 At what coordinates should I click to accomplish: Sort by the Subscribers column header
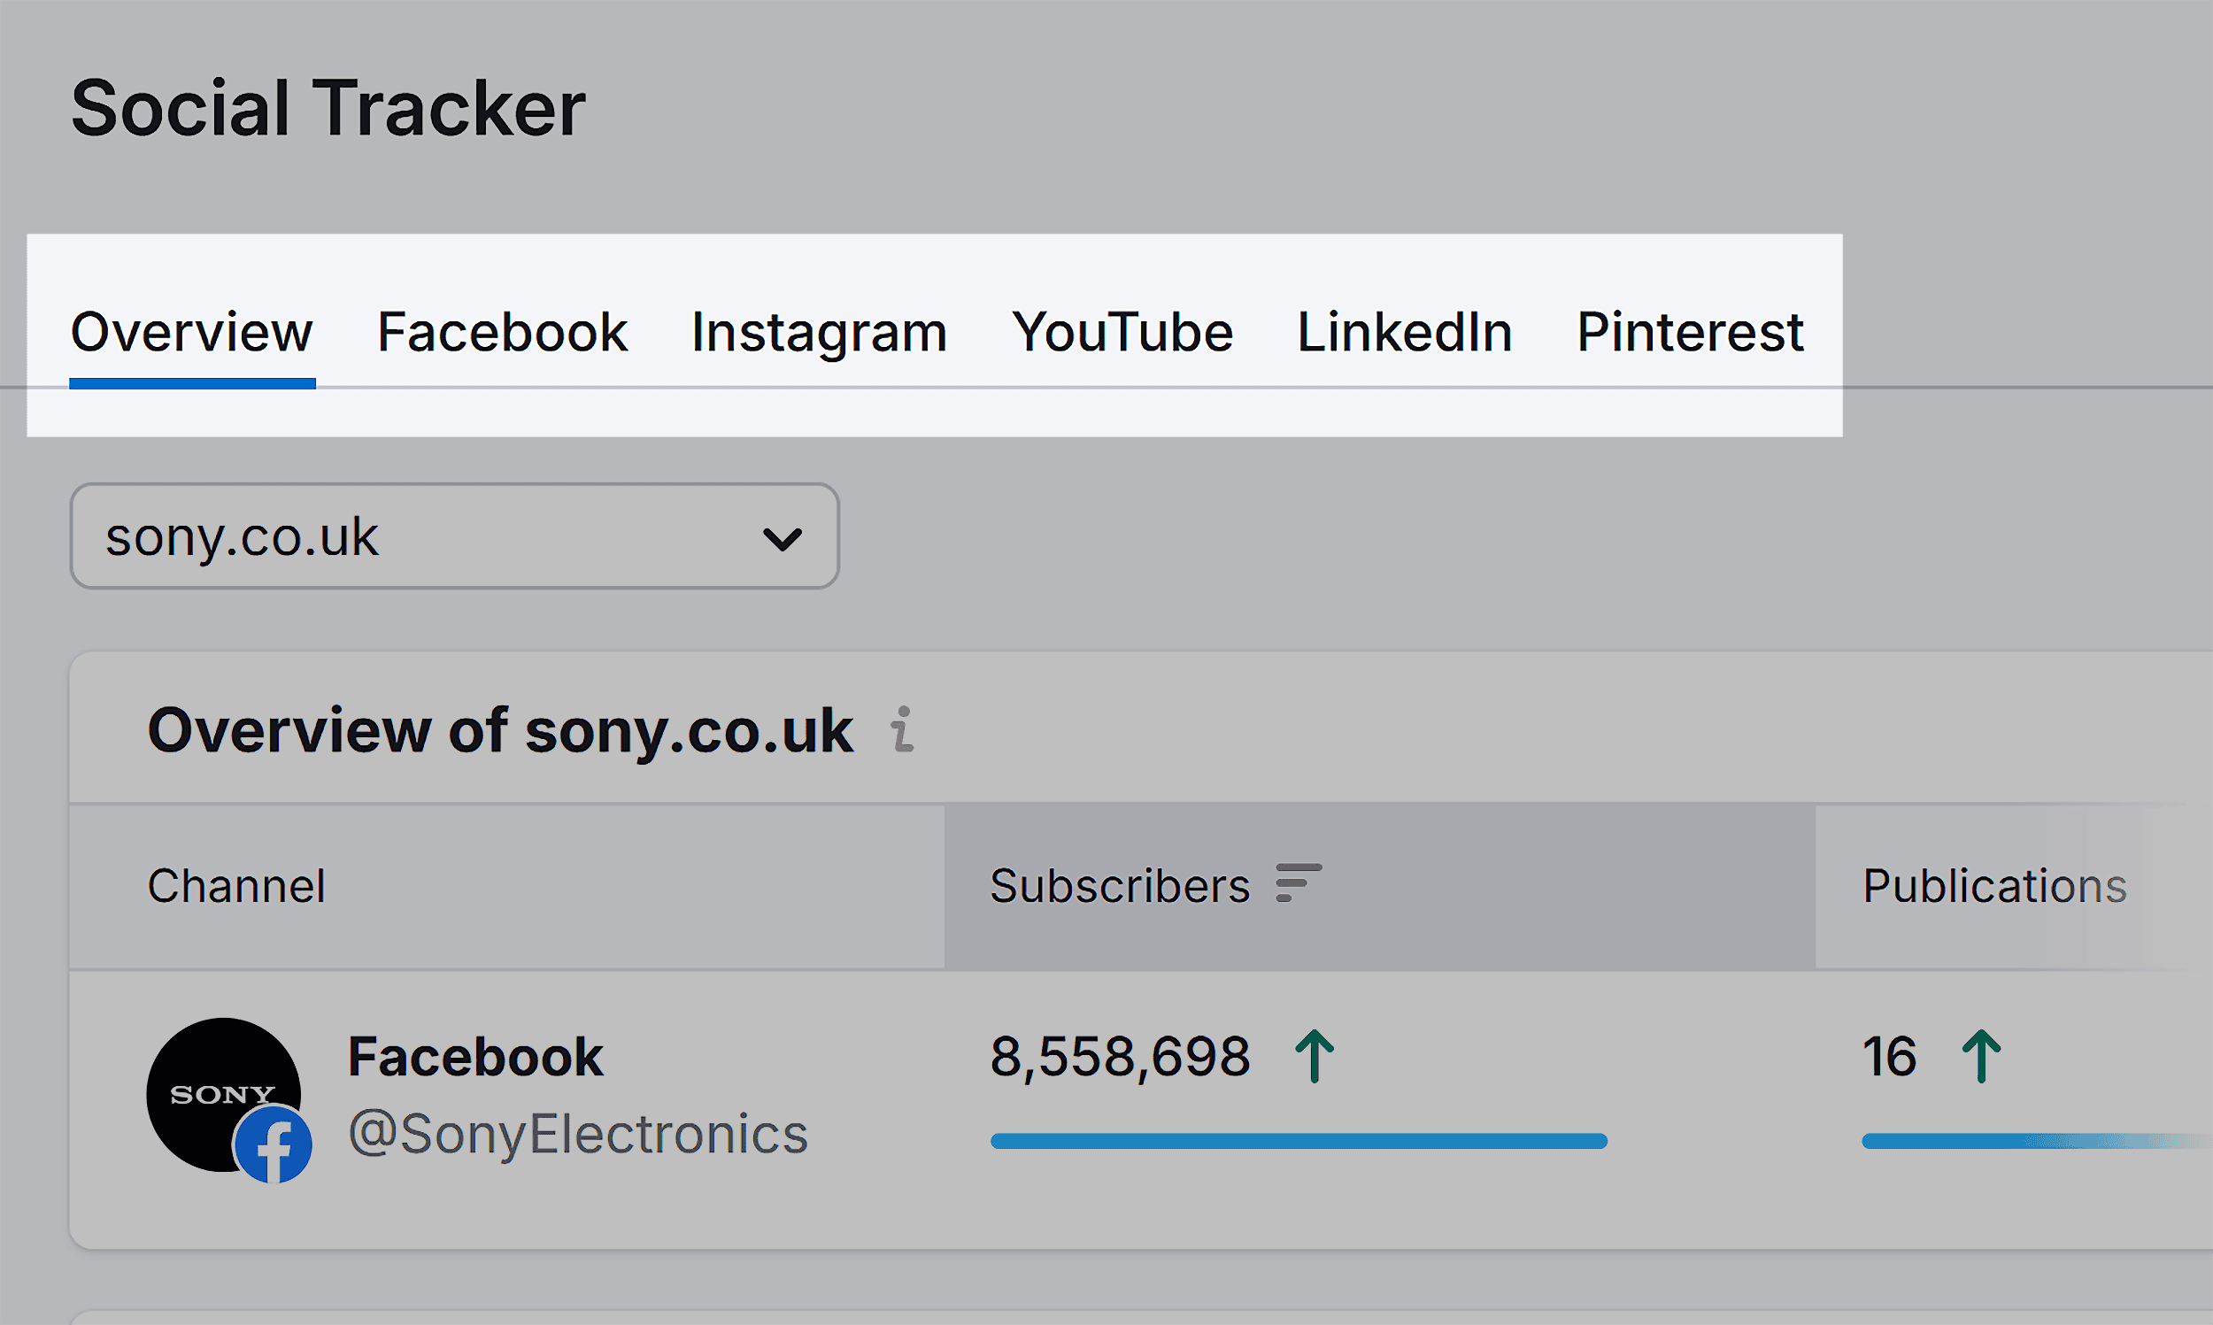click(x=1120, y=886)
